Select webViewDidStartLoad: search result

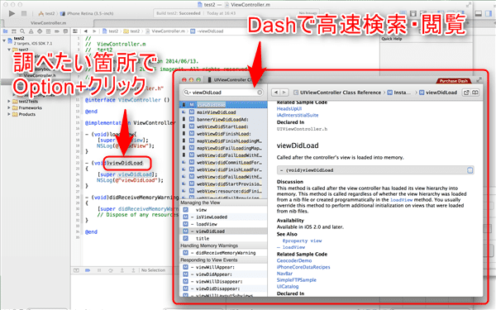click(x=223, y=126)
